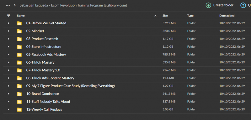Click folder icon of 02-Mindset
The width and height of the screenshot is (251, 120).
coord(19,31)
